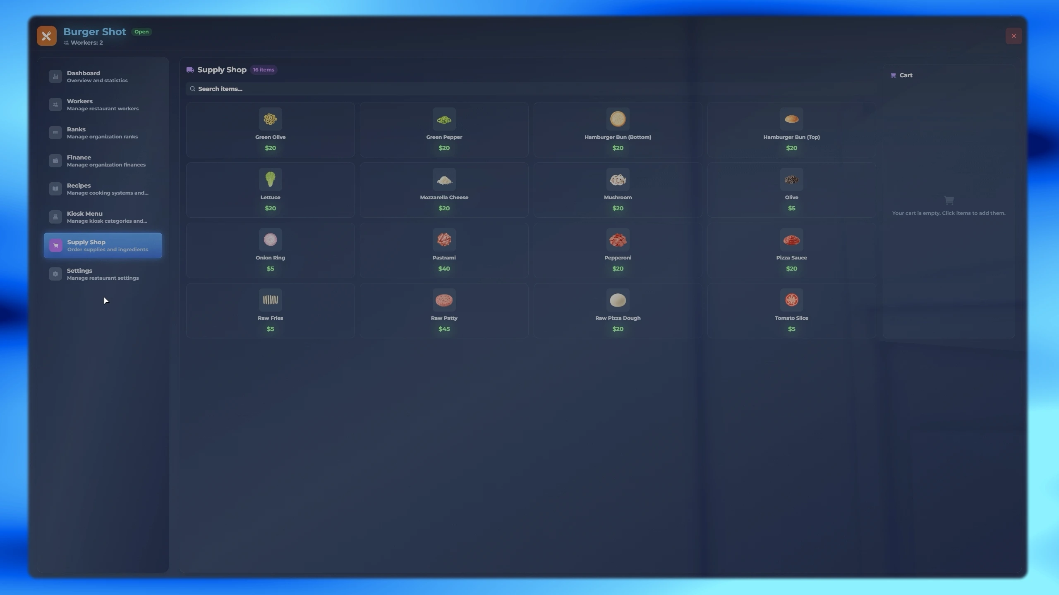This screenshot has height=595, width=1059.
Task: Click the 'Your cart is empty' message
Action: coord(949,213)
